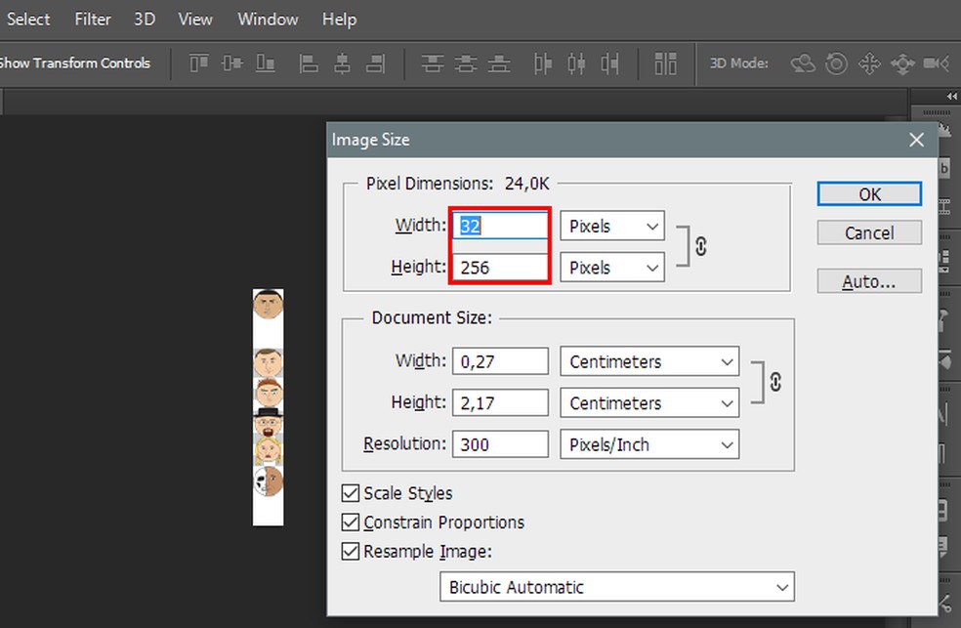Click the pixel Height input field
This screenshot has width=961, height=628.
[501, 268]
